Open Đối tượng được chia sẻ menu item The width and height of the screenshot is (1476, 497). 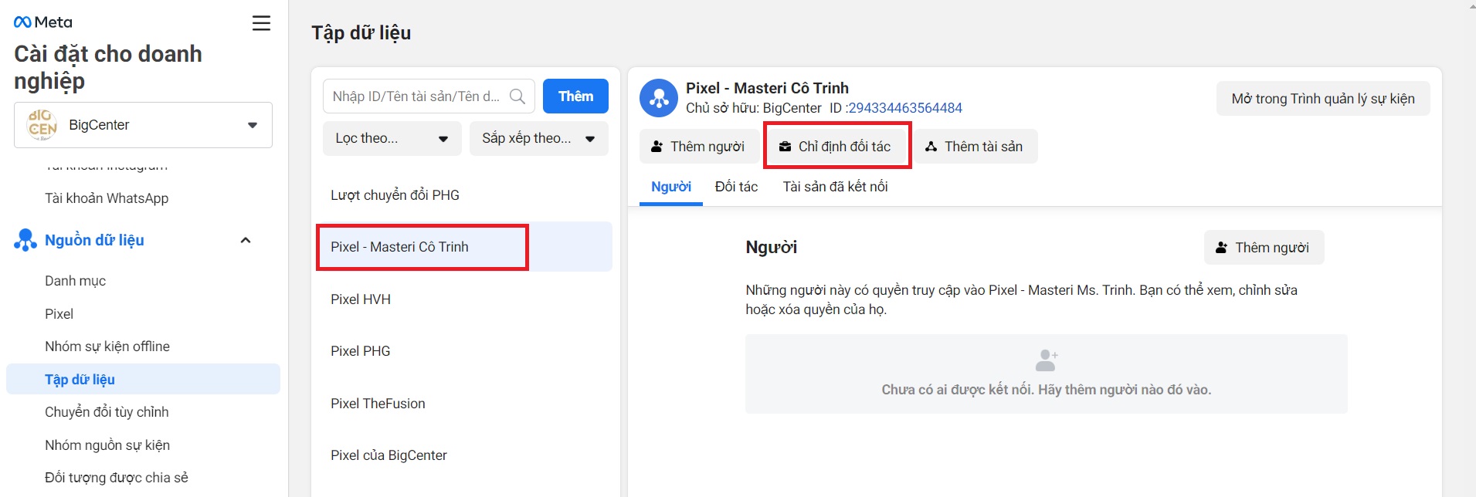pos(117,478)
